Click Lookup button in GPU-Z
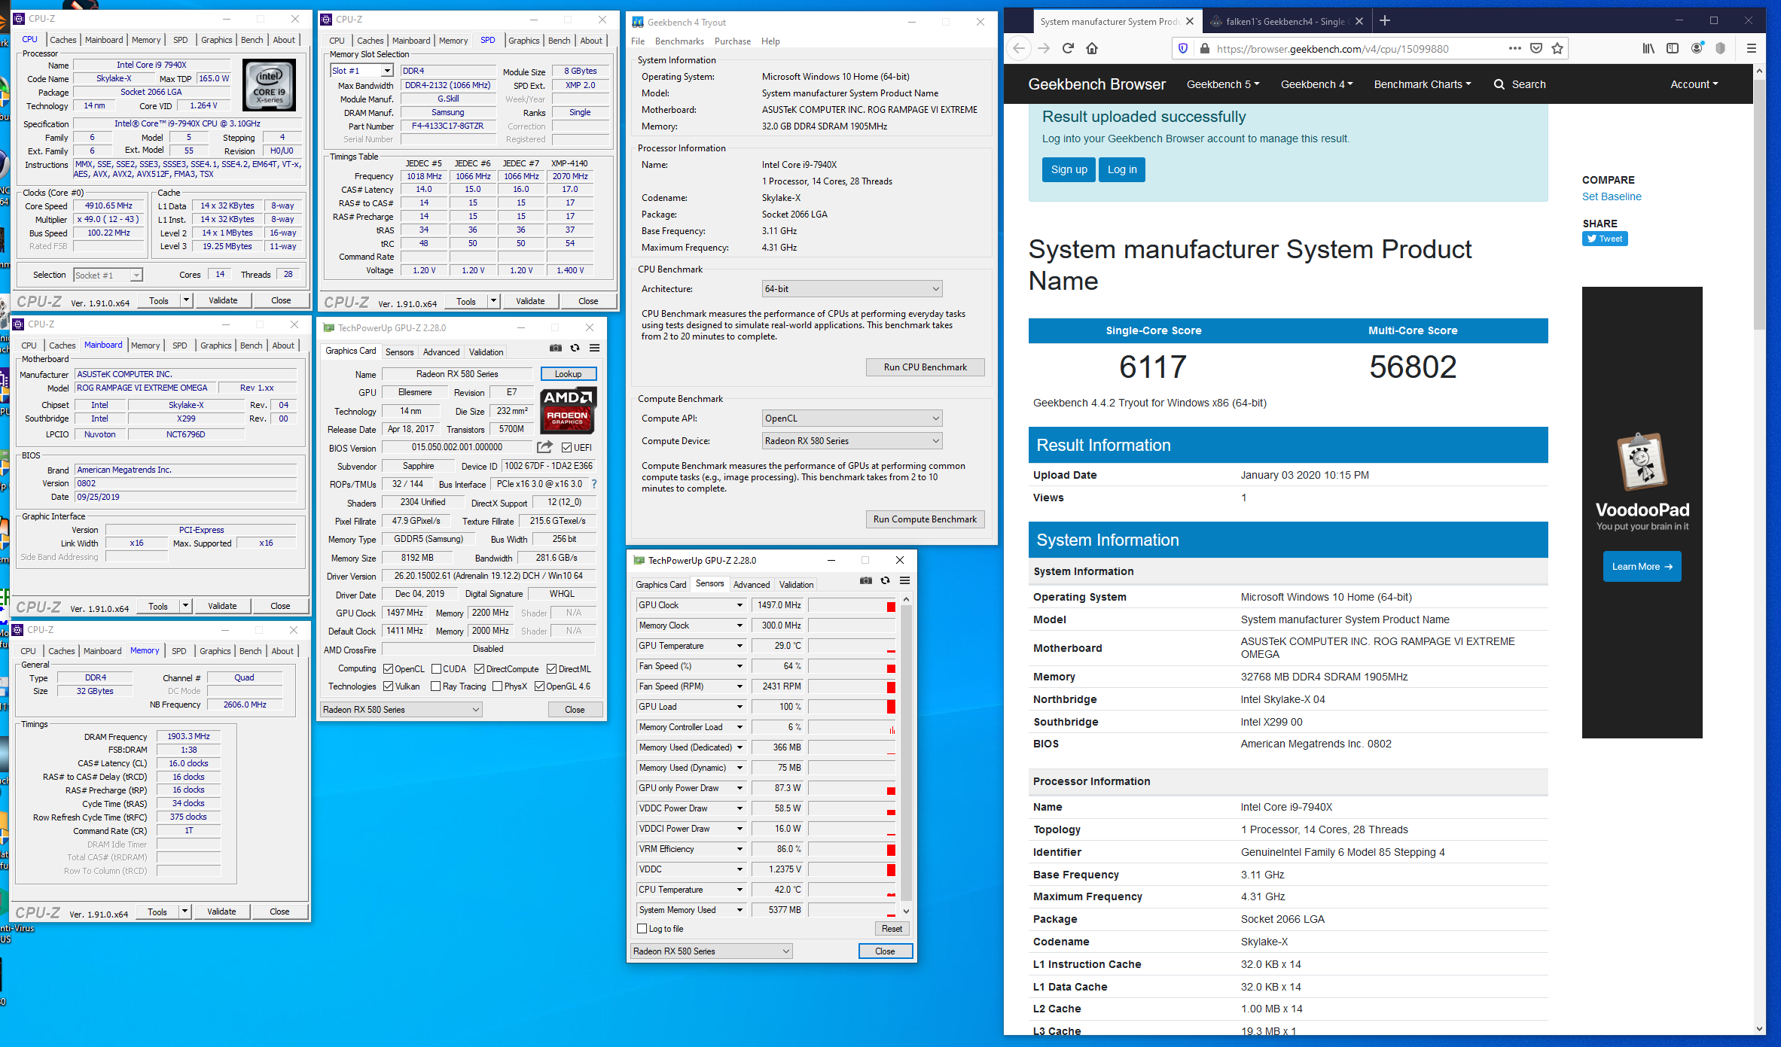1781x1047 pixels. point(569,374)
